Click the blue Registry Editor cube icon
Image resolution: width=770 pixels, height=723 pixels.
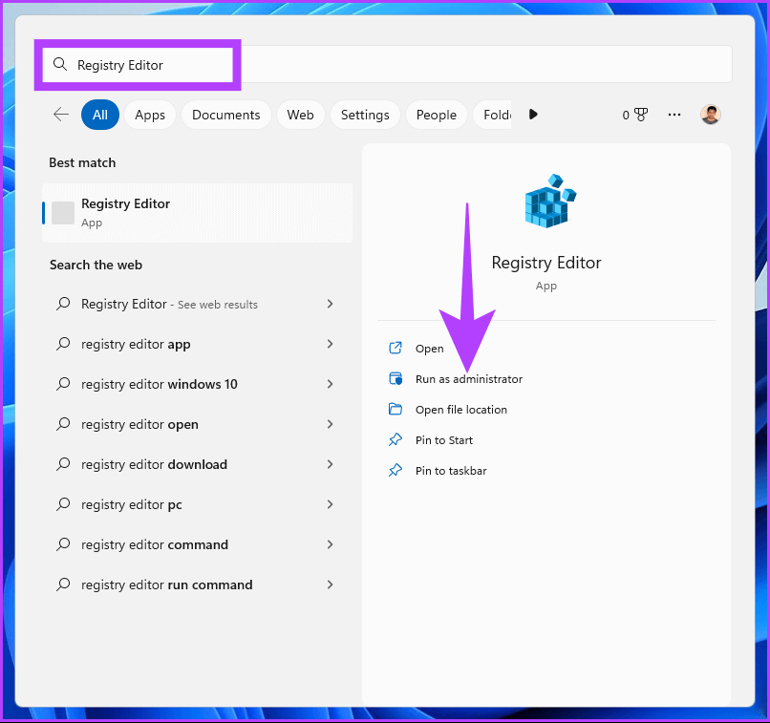click(550, 201)
